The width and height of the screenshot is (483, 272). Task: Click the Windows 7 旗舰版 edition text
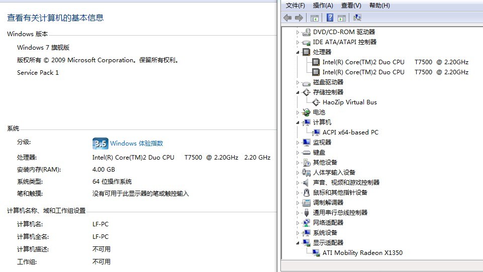[43, 48]
